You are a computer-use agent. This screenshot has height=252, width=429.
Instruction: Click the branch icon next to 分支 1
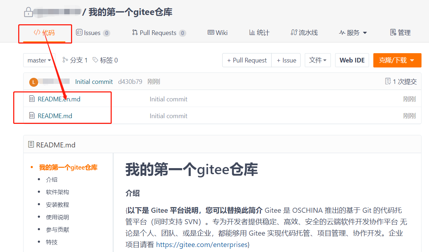65,60
